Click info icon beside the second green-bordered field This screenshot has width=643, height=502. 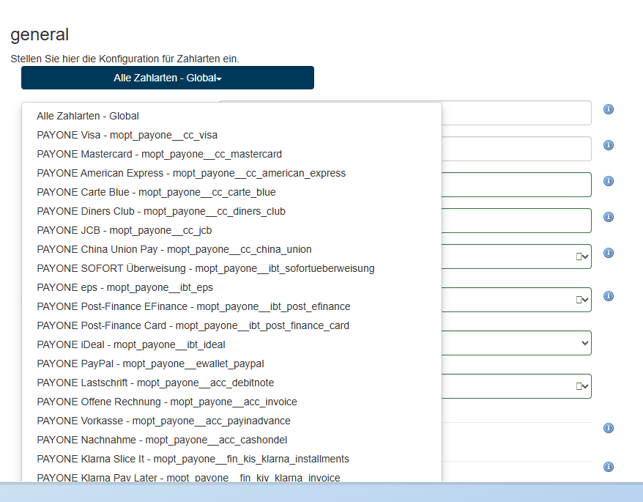coord(609,217)
